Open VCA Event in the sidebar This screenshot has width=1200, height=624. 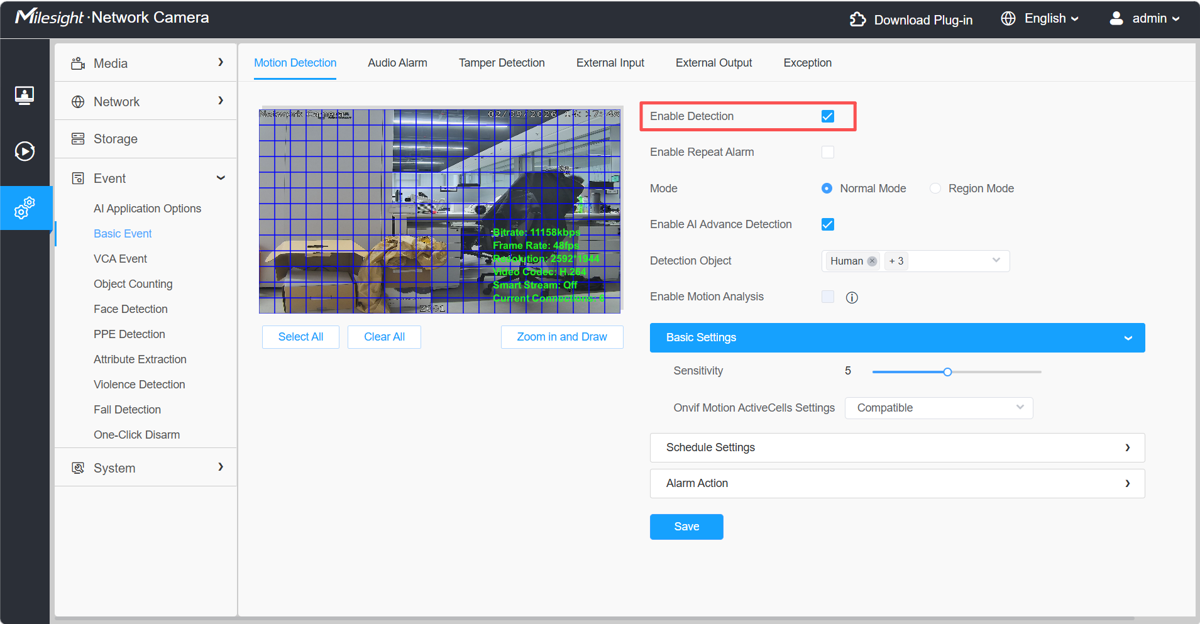120,259
